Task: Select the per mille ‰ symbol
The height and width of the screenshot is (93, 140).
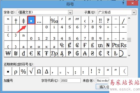Action: pyautogui.click(x=54, y=20)
